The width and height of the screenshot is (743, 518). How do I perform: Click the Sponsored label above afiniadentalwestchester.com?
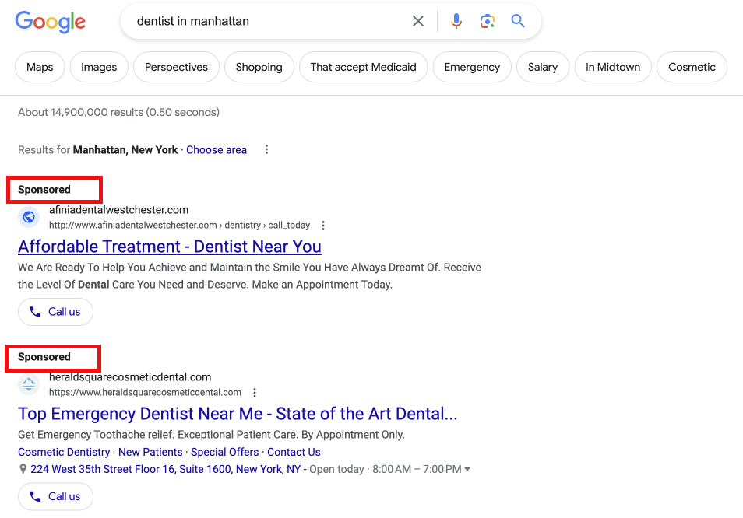coord(44,190)
